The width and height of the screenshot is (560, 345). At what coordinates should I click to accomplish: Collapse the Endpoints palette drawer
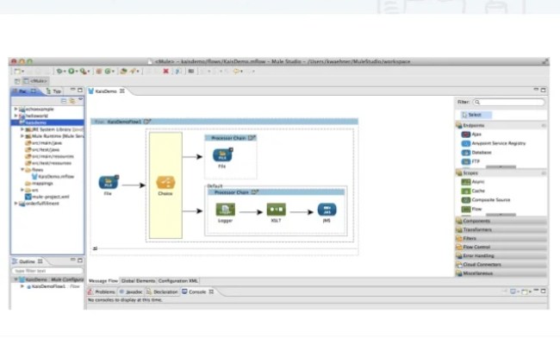501,125
